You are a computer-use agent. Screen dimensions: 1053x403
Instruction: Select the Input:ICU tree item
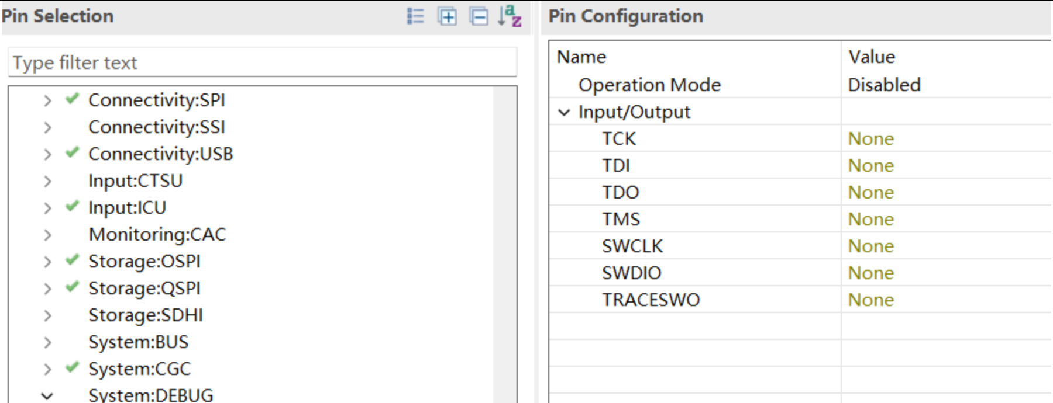click(128, 207)
